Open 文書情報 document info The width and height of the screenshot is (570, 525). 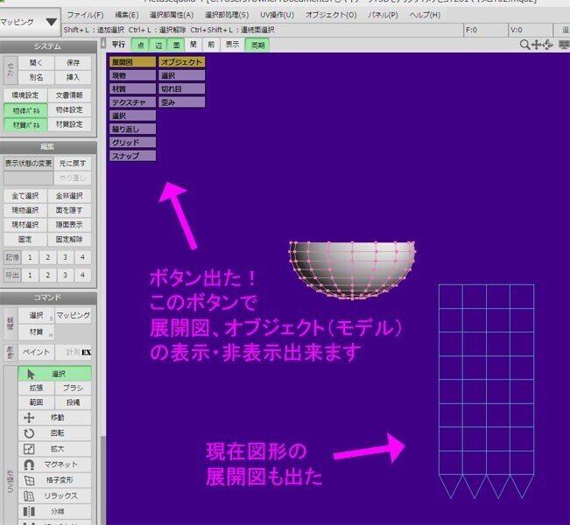tap(69, 95)
